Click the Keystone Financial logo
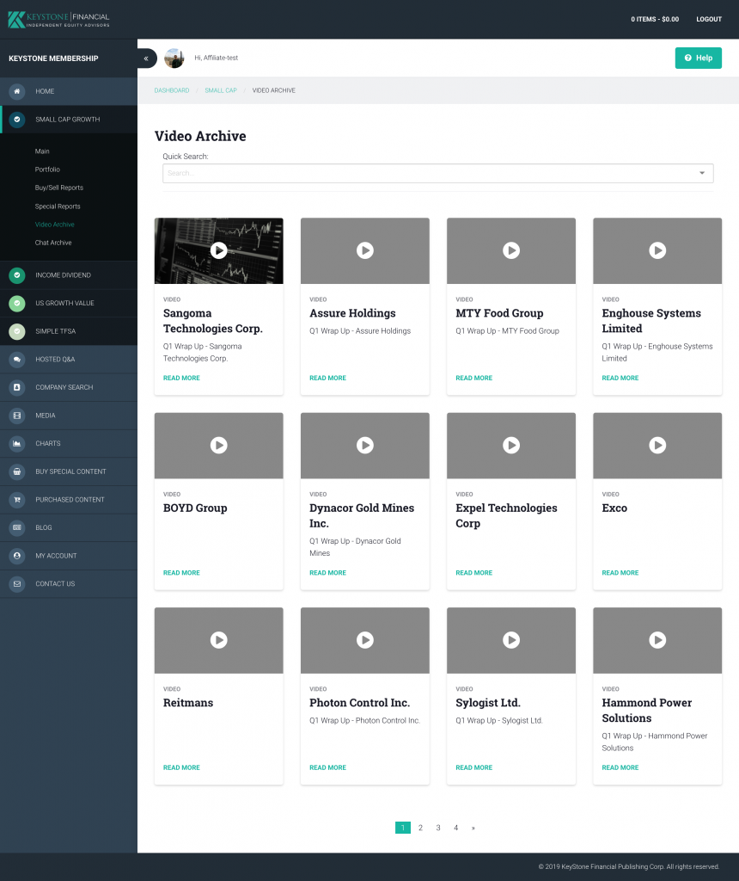The height and width of the screenshot is (881, 739). [59, 20]
